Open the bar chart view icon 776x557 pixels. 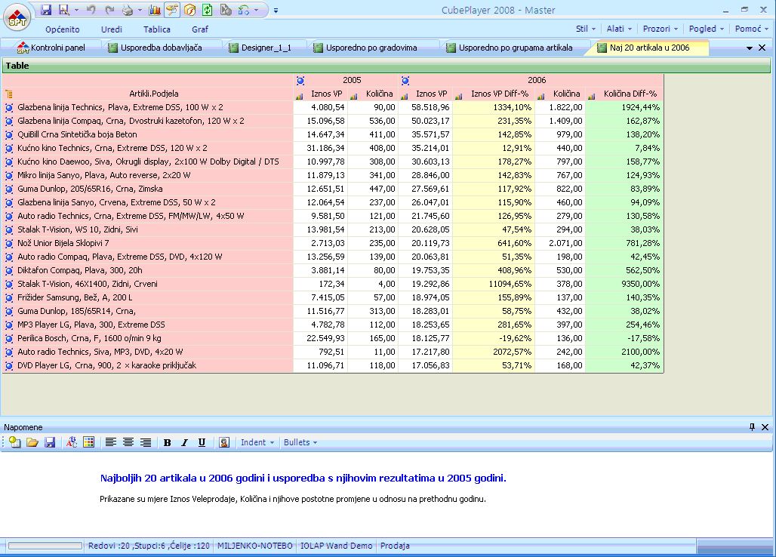(155, 10)
